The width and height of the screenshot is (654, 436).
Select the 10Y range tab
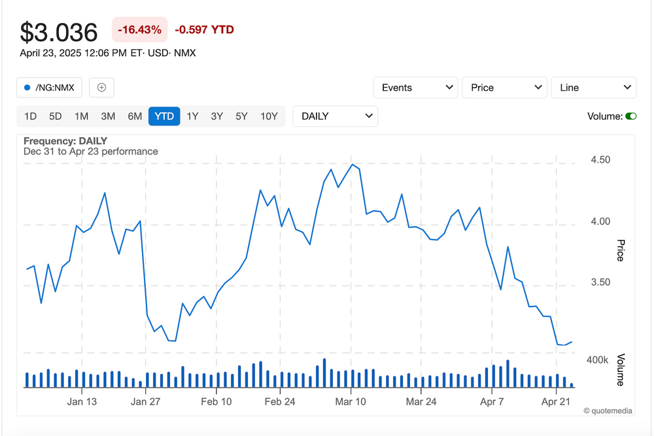coord(269,116)
